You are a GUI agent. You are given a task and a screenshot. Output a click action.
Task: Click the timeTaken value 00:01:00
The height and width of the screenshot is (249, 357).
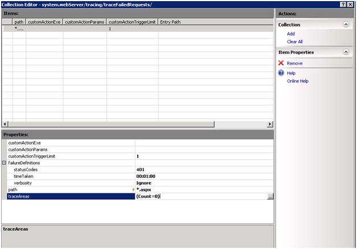pyautogui.click(x=146, y=176)
